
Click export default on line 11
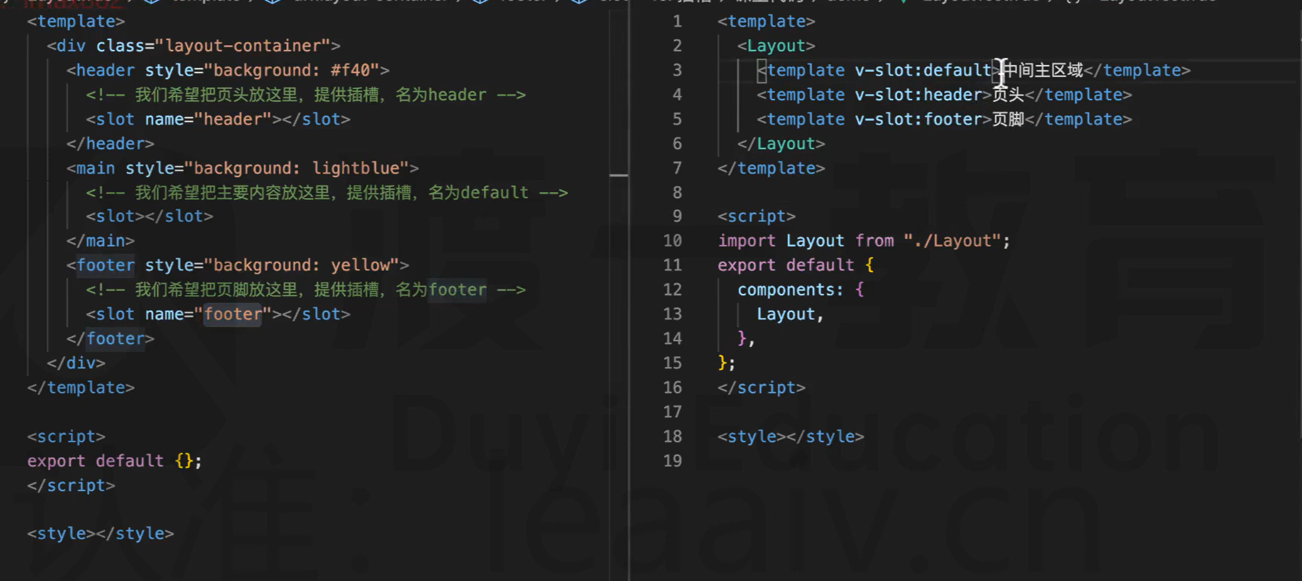(x=785, y=265)
